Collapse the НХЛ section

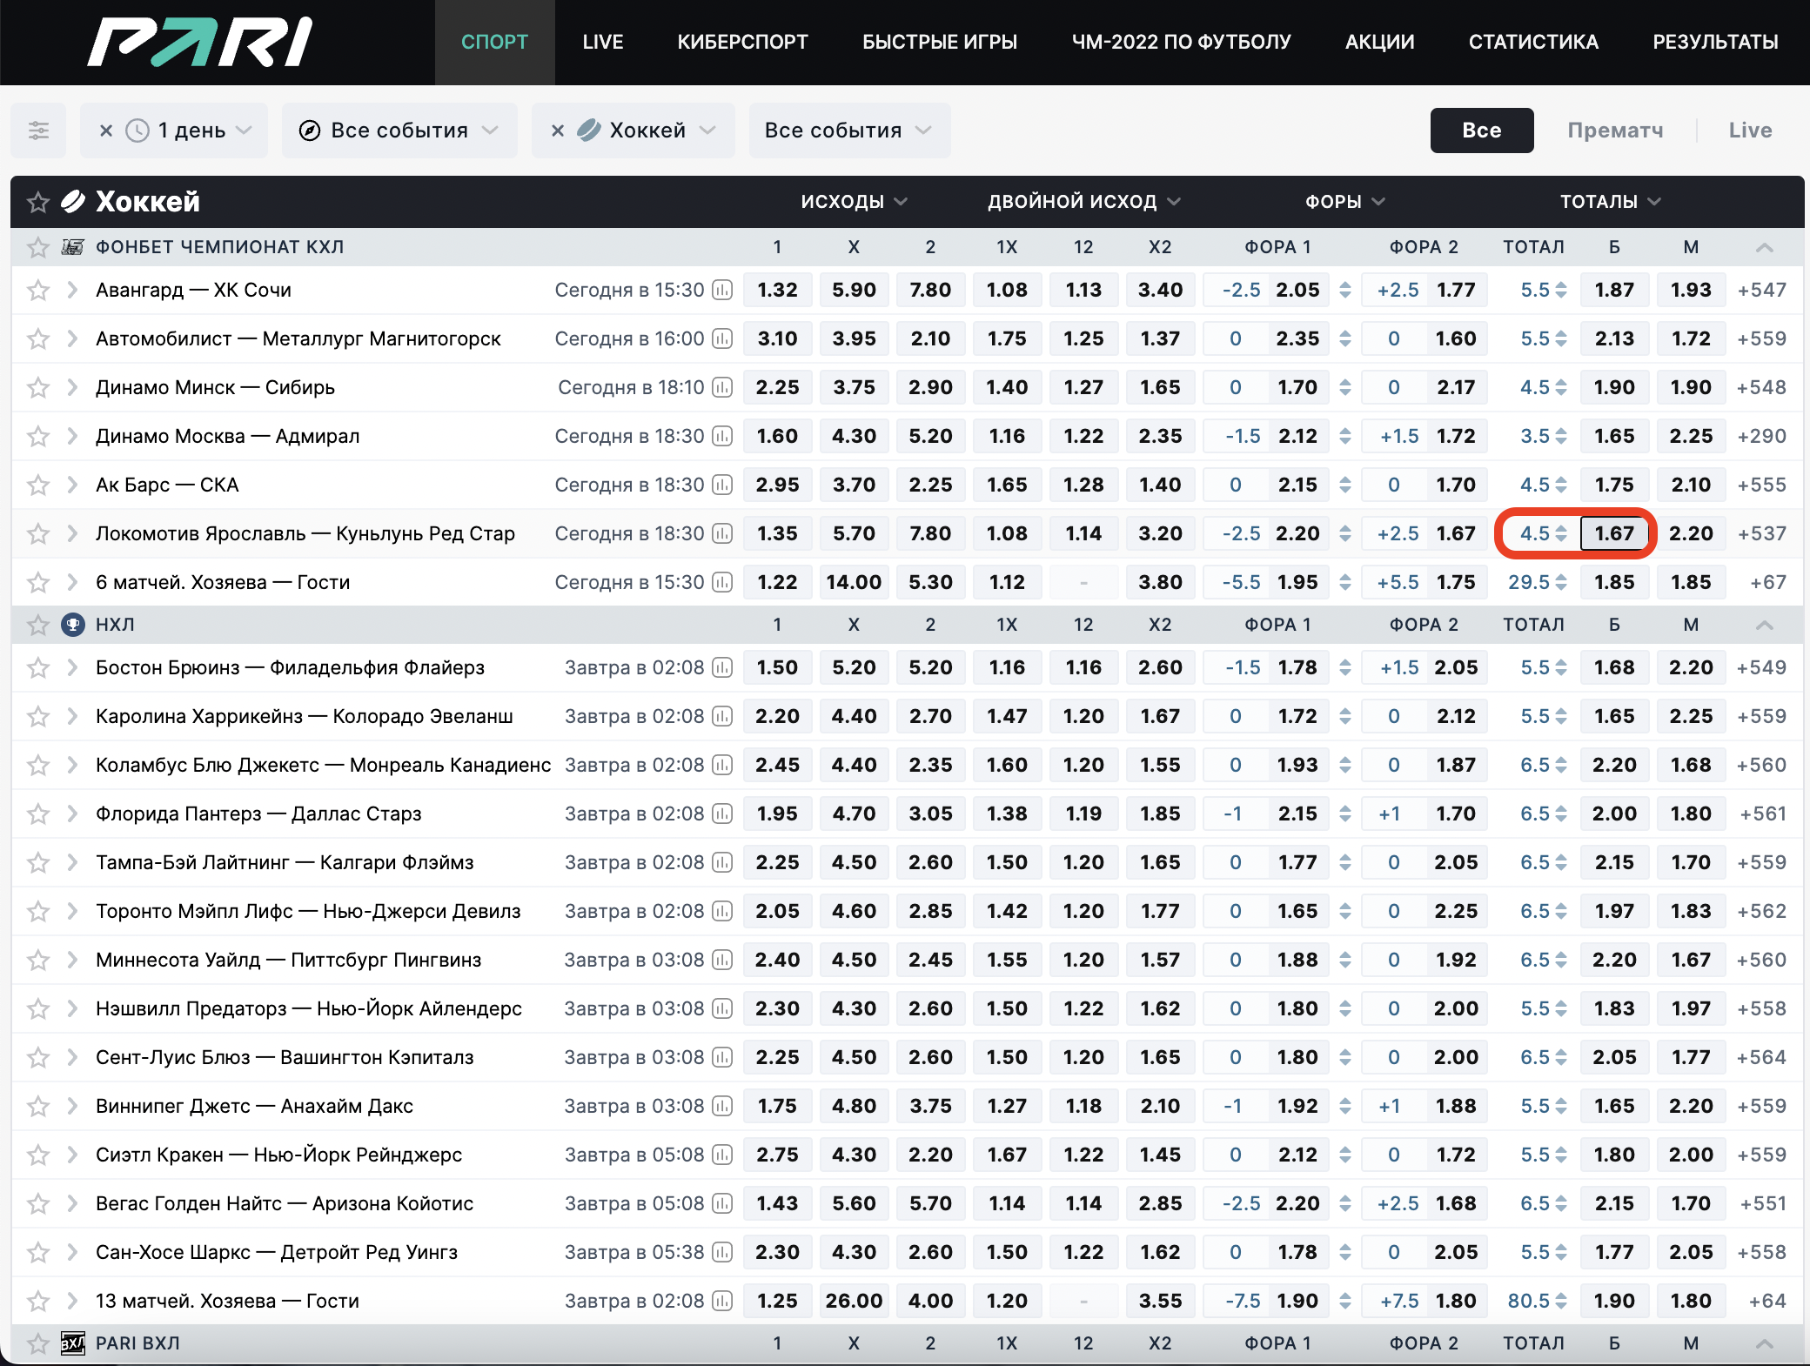1764,625
